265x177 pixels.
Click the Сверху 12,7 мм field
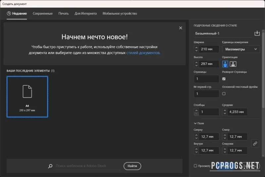(209, 137)
